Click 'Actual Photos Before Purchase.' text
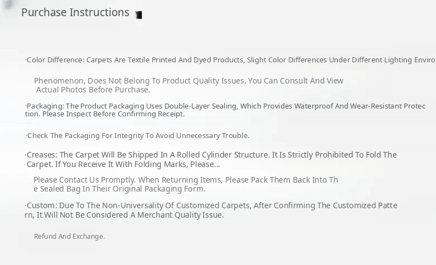436x265 pixels. pyautogui.click(x=93, y=90)
